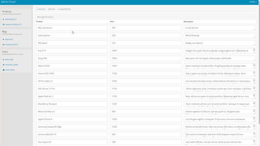
Task: Open the New Post link
Action: [9, 40]
